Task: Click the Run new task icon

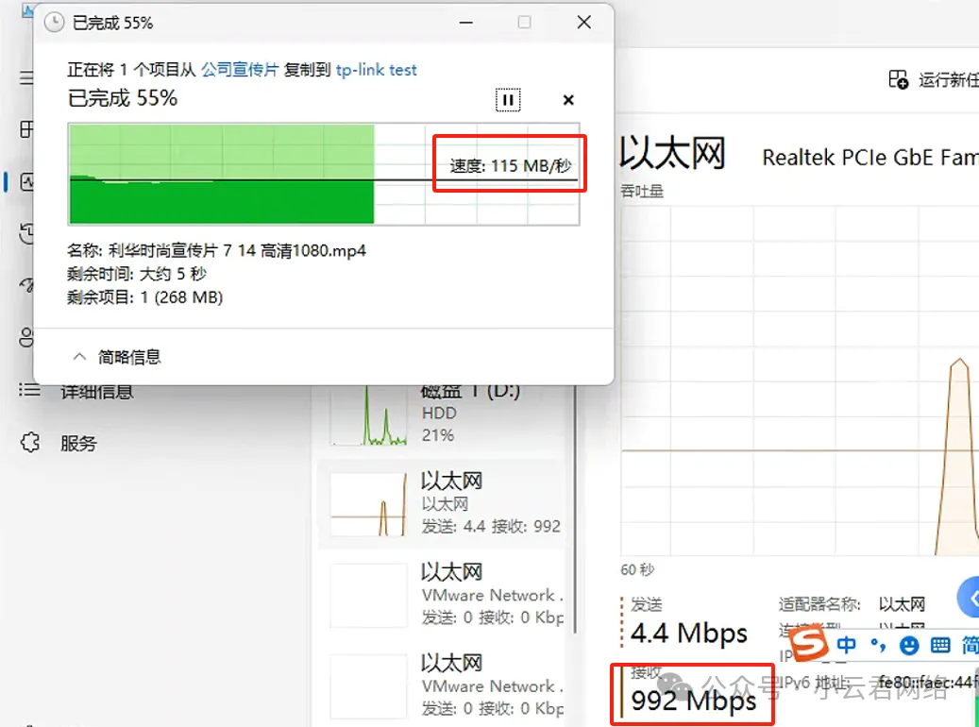Action: 898,80
